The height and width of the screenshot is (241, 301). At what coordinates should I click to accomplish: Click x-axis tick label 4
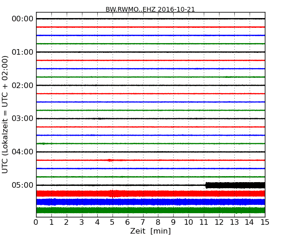coord(97,222)
